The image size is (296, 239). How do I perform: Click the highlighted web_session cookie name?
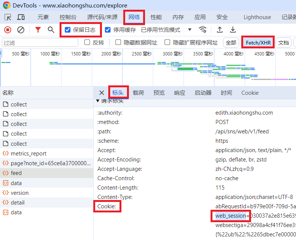point(230,216)
